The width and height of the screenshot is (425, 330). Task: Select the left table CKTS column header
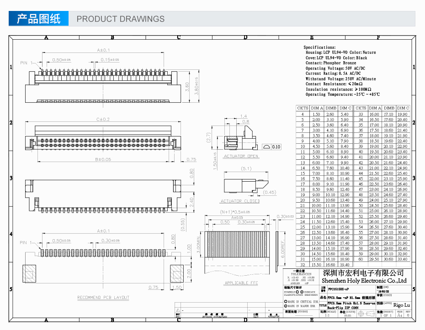pos(303,108)
